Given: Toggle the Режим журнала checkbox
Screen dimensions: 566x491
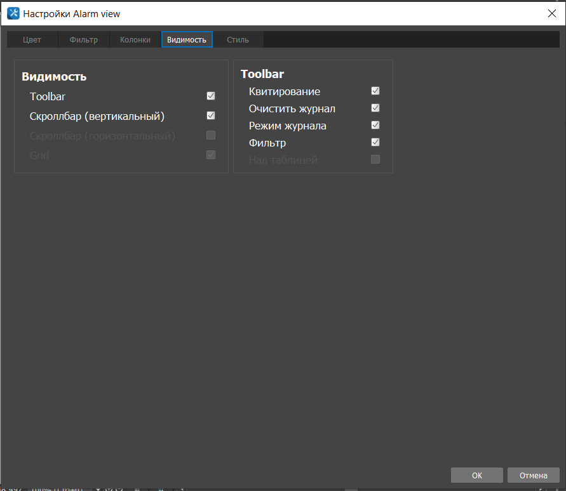Looking at the screenshot, I should (x=375, y=126).
